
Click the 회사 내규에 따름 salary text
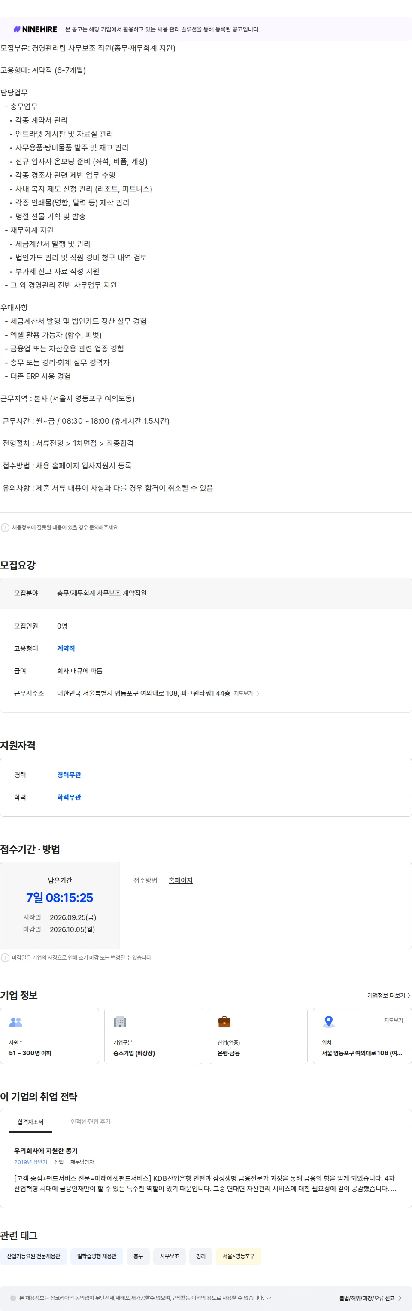tap(80, 671)
